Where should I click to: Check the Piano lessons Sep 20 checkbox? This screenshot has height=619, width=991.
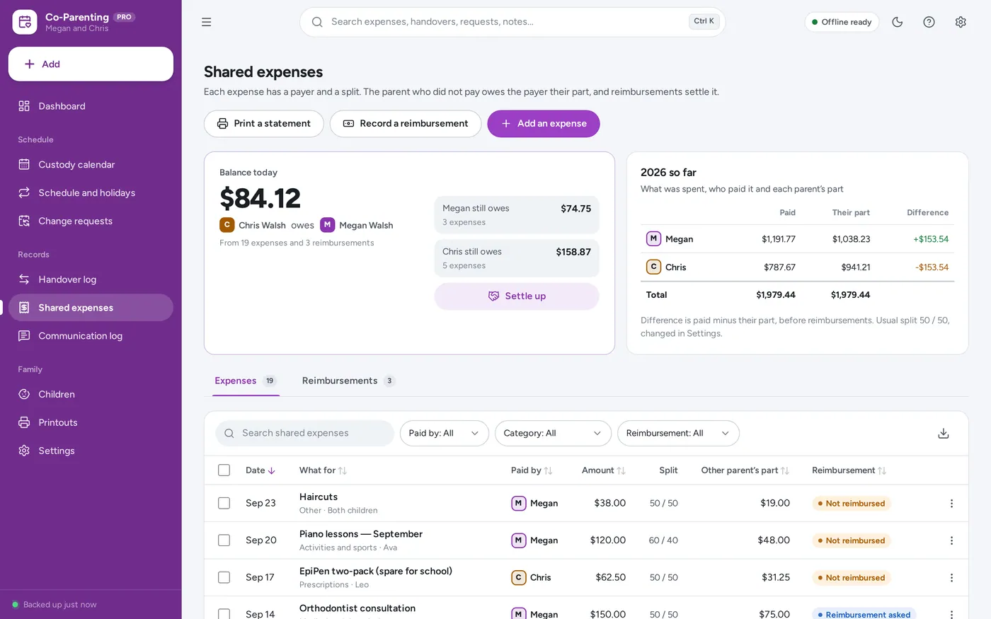[224, 540]
